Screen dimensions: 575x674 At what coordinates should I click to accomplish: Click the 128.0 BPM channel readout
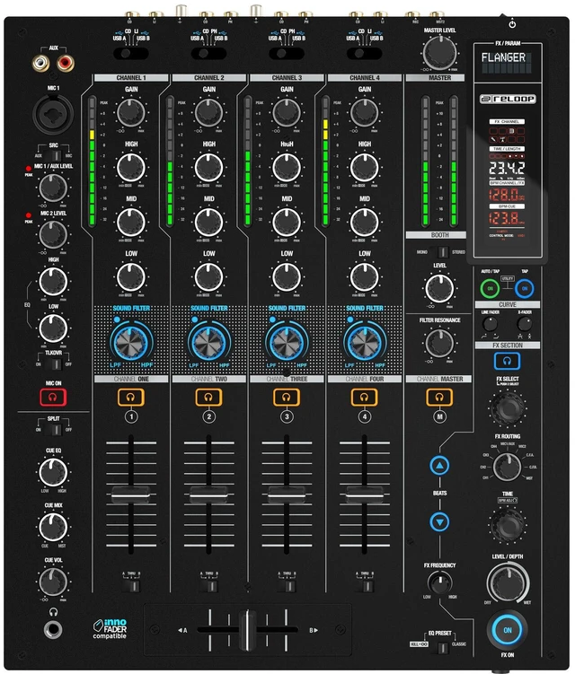(506, 195)
